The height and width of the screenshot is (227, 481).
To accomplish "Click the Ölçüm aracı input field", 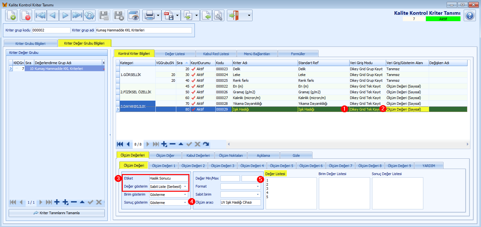I will click(x=241, y=202).
